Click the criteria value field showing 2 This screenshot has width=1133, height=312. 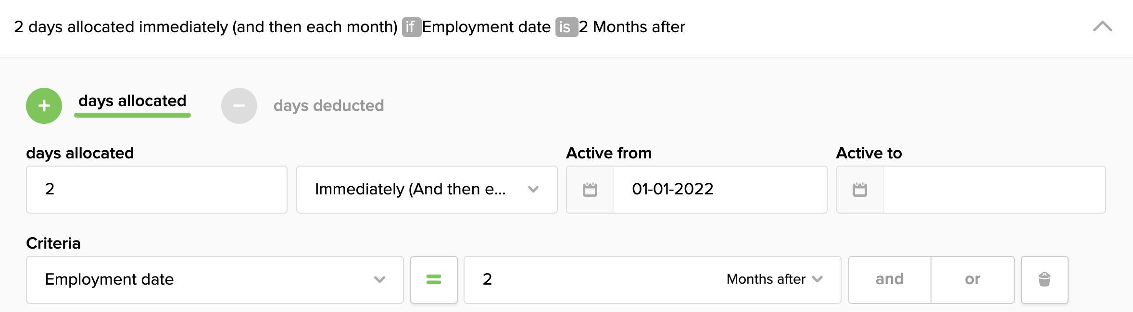pyautogui.click(x=592, y=279)
